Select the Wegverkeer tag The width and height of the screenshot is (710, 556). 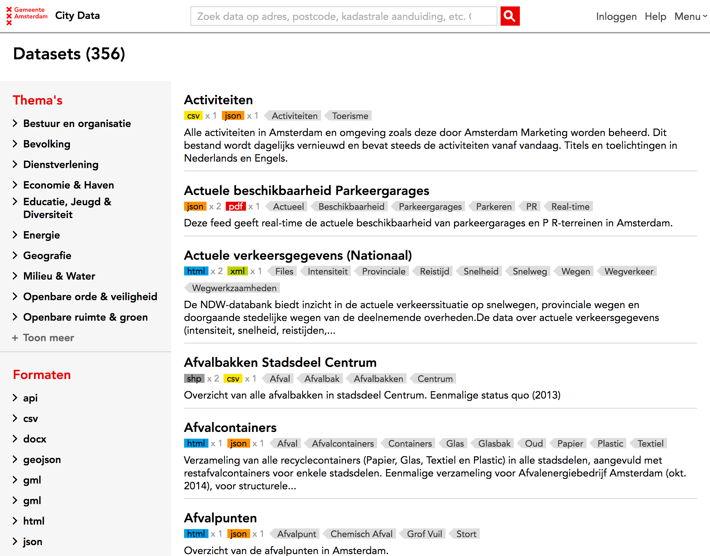627,271
